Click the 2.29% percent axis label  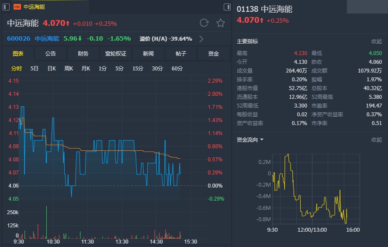215,81
